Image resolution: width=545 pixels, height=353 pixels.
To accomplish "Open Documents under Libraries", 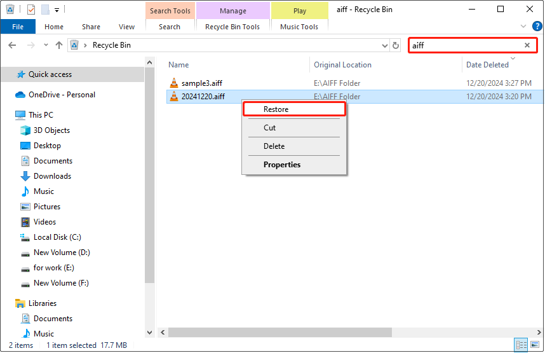I will click(53, 319).
